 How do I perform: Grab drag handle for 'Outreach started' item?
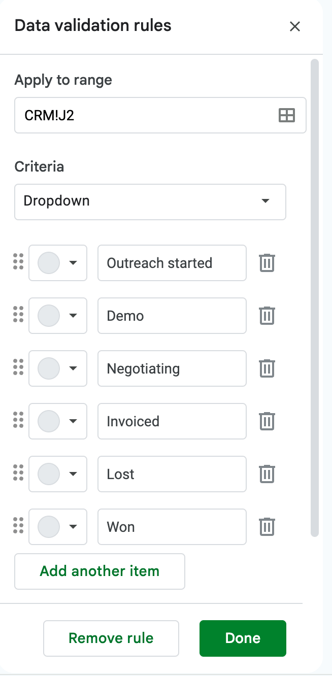[18, 262]
